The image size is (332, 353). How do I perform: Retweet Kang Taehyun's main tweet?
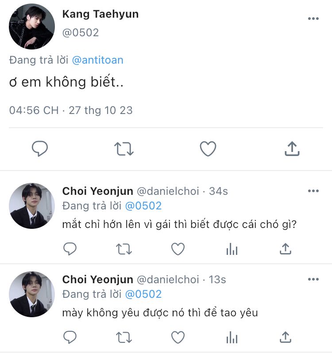(x=124, y=149)
